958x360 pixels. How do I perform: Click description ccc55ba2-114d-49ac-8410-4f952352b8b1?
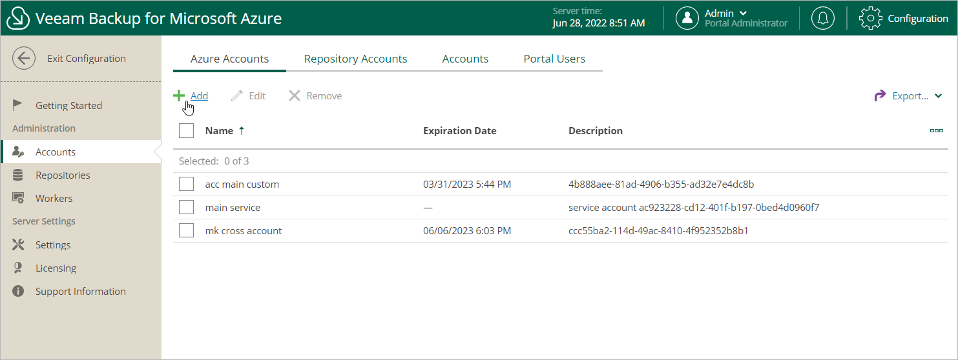click(658, 231)
